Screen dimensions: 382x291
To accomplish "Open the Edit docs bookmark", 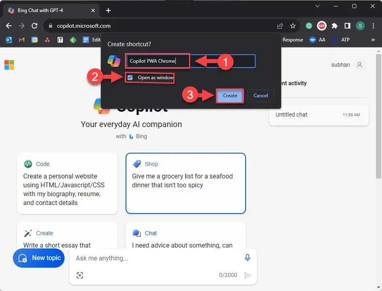I will (91, 39).
